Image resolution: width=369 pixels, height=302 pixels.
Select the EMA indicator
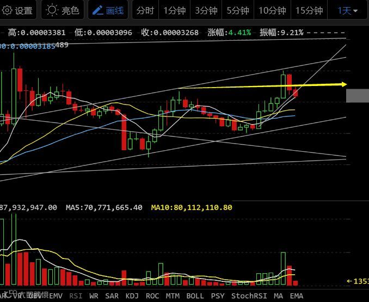[x=297, y=295]
